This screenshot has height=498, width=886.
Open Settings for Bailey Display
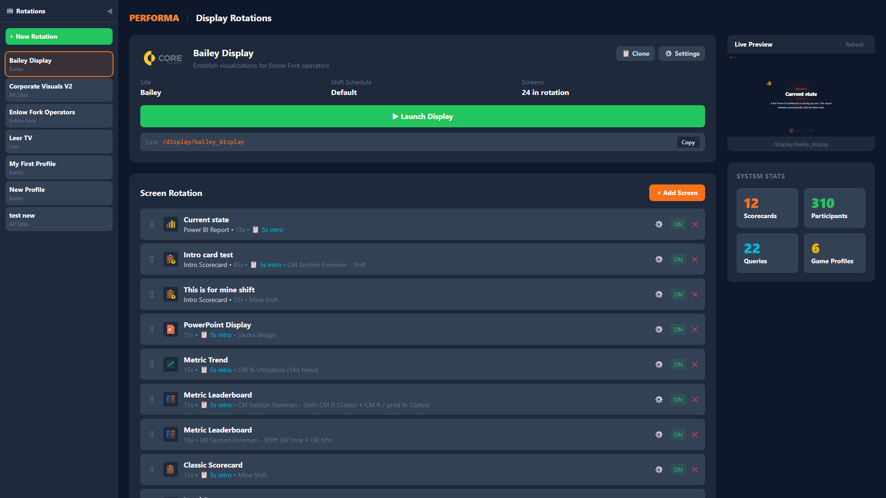682,53
